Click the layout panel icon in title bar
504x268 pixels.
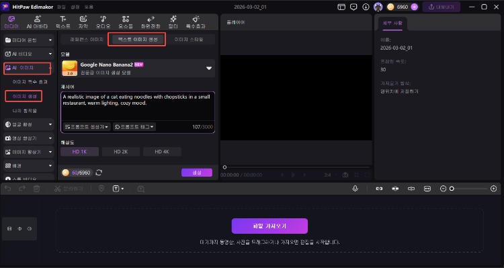(341, 7)
